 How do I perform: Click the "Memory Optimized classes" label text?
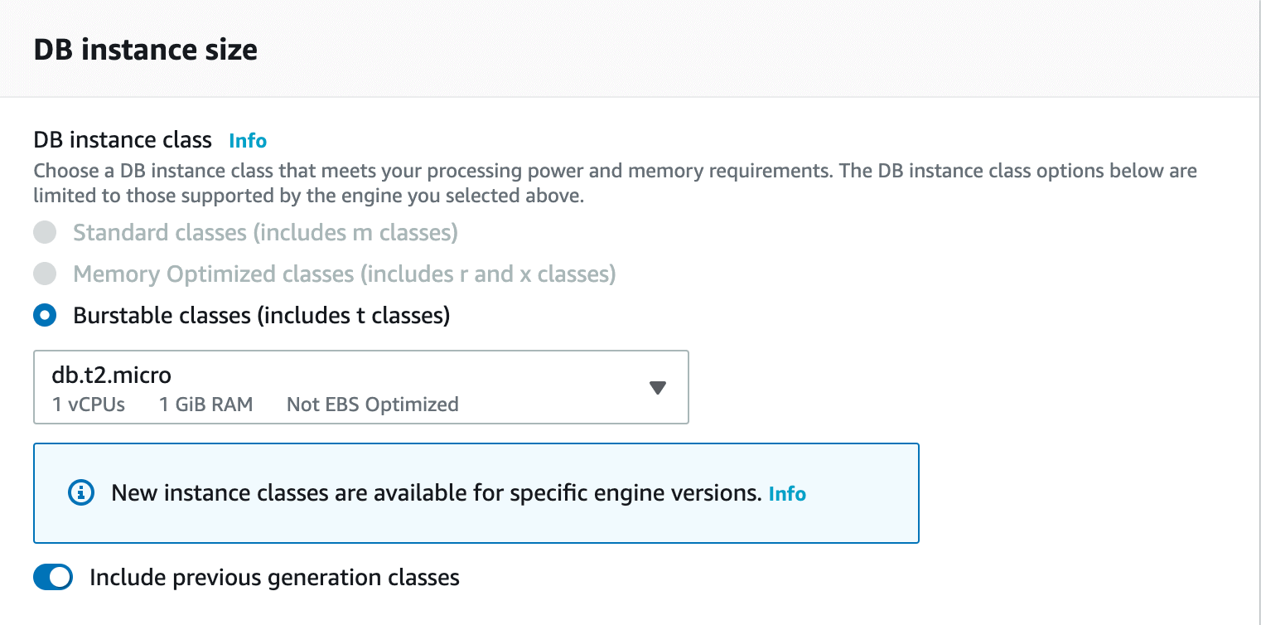point(344,274)
